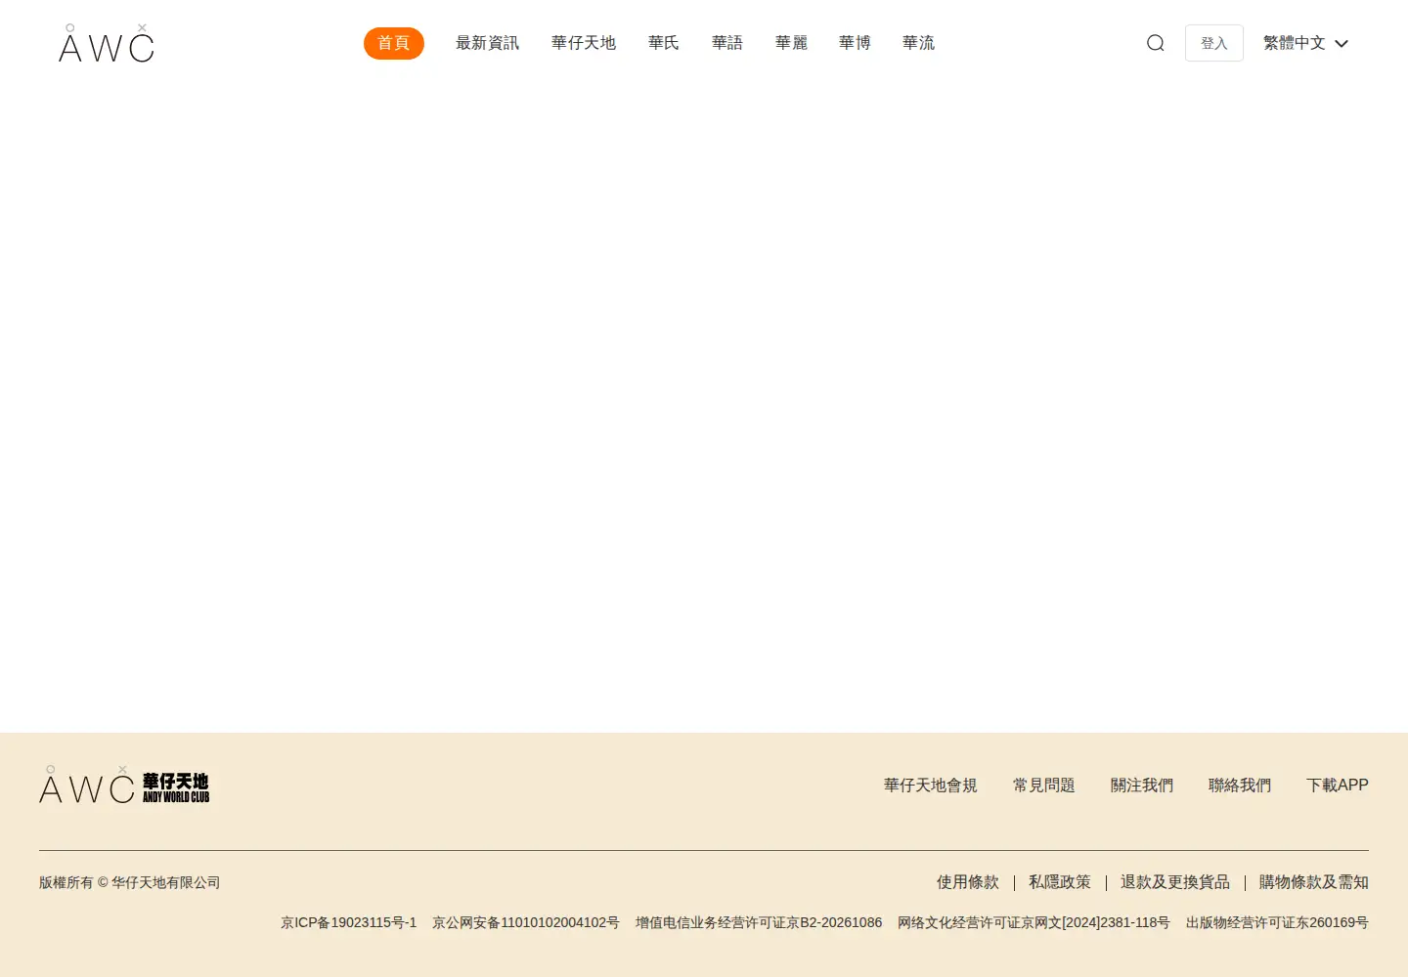This screenshot has height=977, width=1408.
Task: Click the 网络文化经营许可证京网文[2024]2381-118号 text
Action: [x=1034, y=922]
